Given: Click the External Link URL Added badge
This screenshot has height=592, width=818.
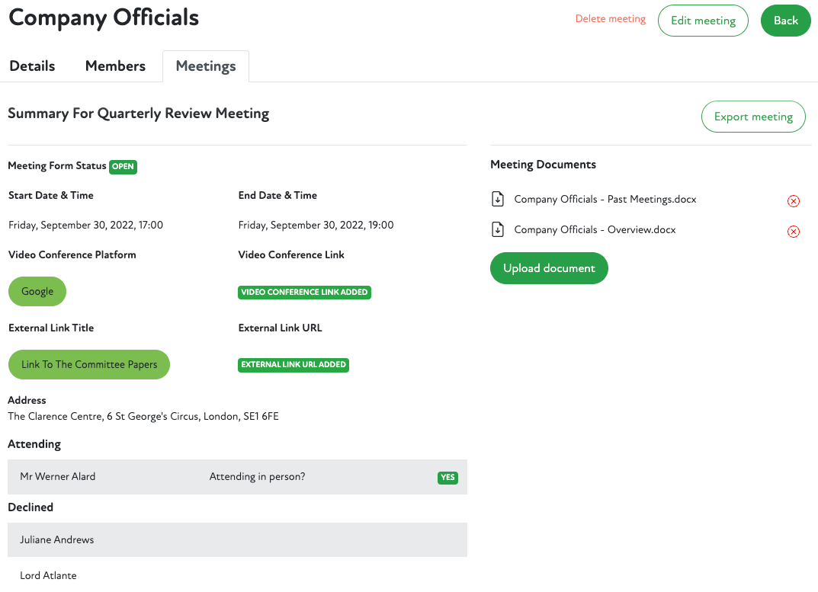Looking at the screenshot, I should 294,365.
